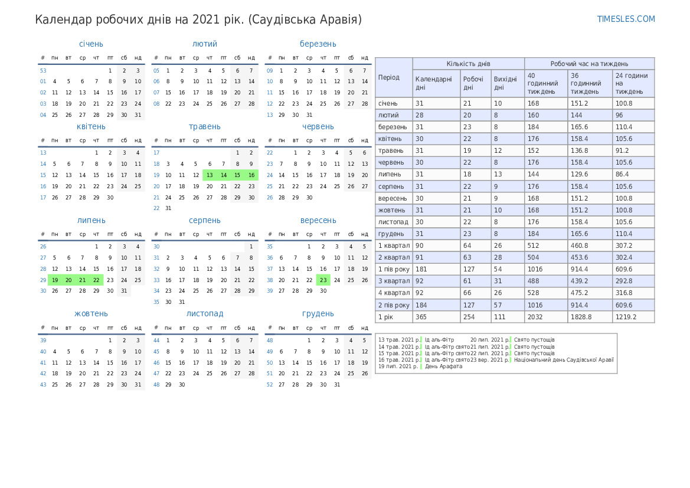Image resolution: width=690 pixels, height=488 pixels.
Task: Click the '36 годинний тиждень' column header
Action: 590,84
